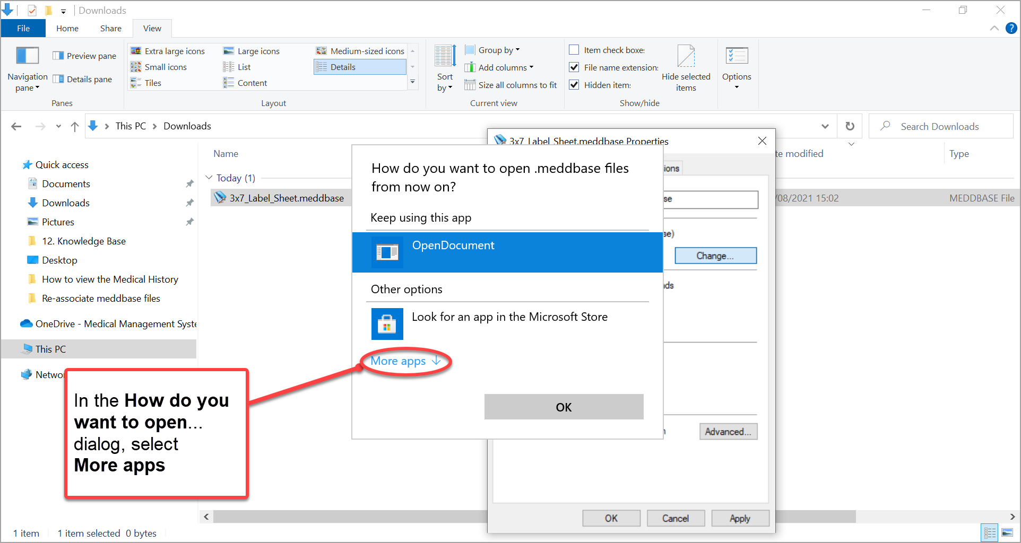
Task: Select This PC in navigation pane
Action: 99,349
